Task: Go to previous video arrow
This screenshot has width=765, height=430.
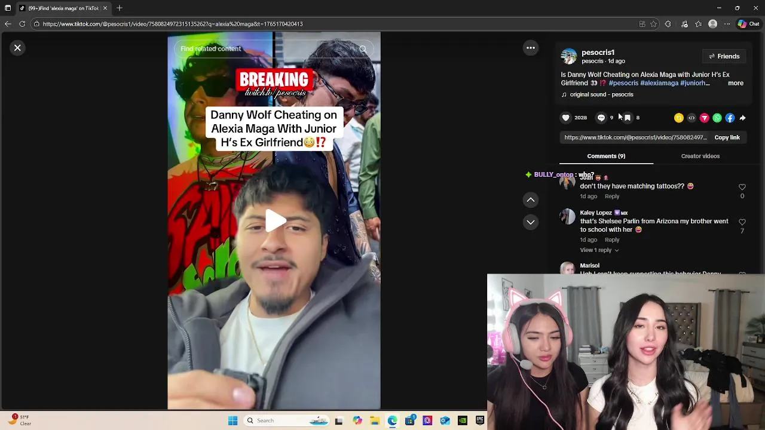Action: [x=531, y=199]
